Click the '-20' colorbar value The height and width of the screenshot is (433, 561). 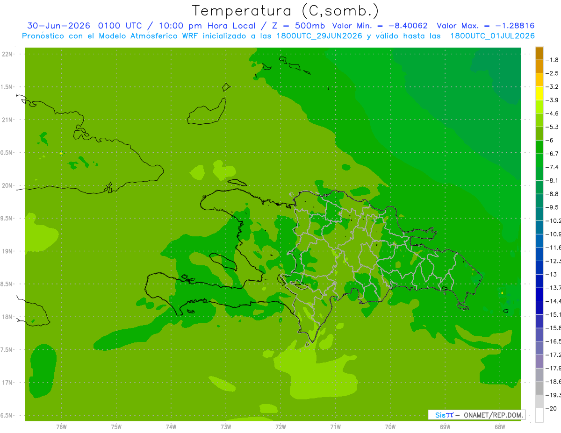click(x=552, y=408)
